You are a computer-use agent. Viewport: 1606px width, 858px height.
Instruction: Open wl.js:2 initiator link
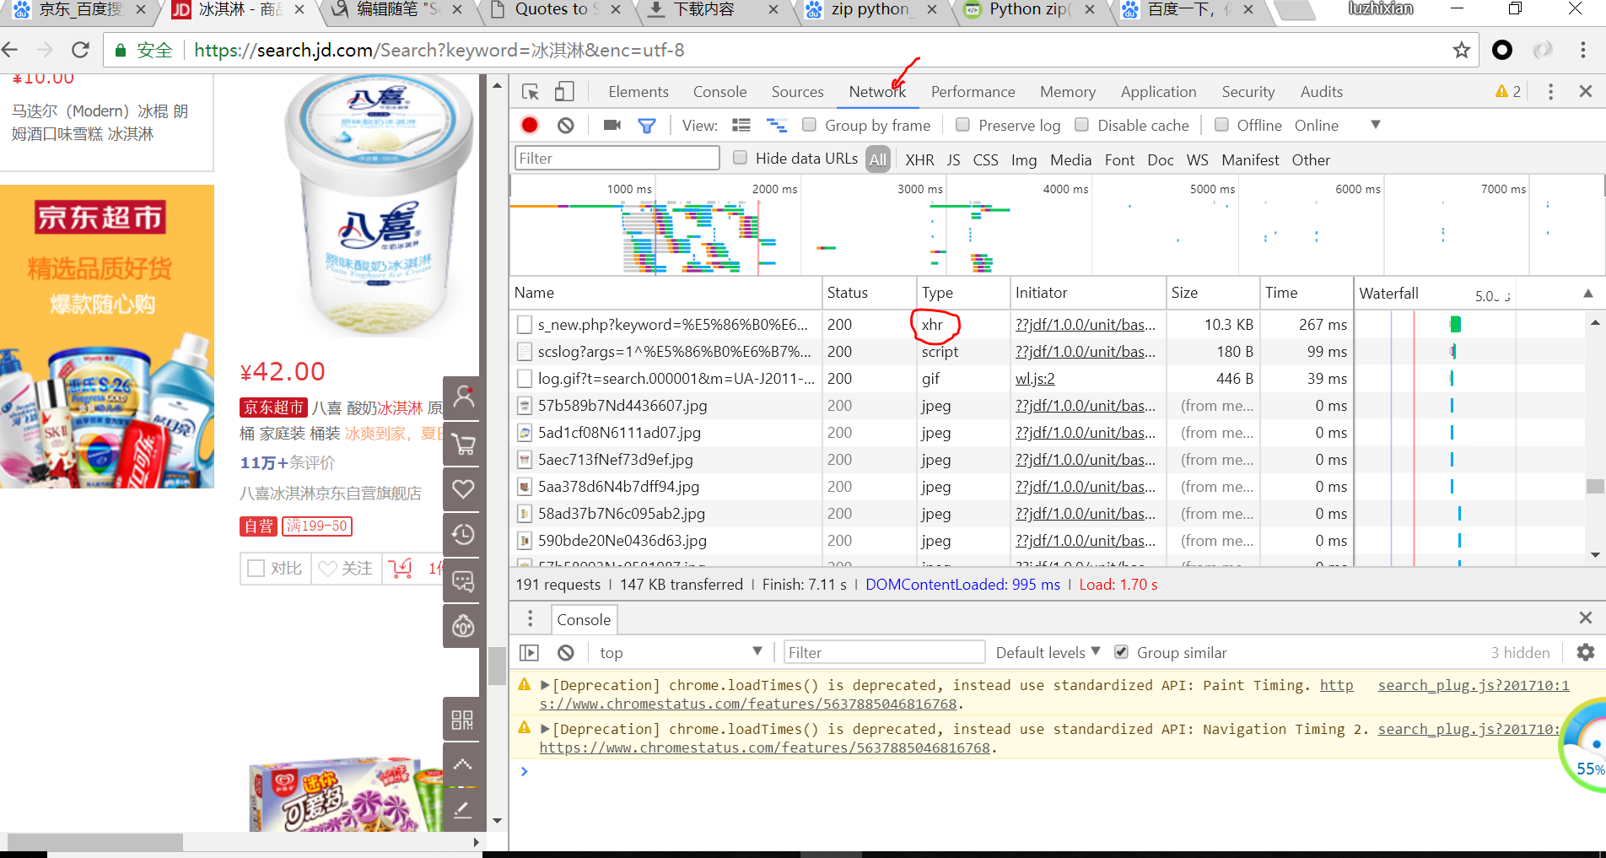(x=1035, y=379)
